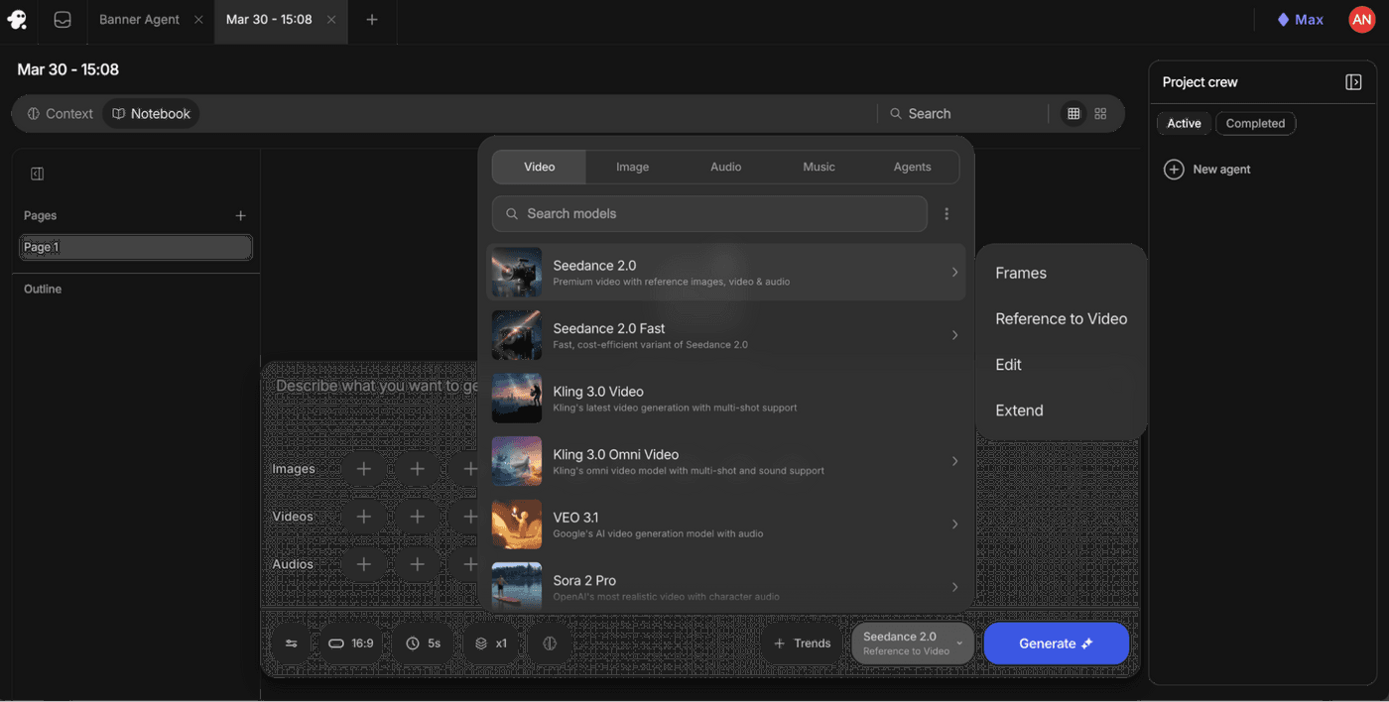Open the generation settings sliders icon
The height and width of the screenshot is (702, 1389).
point(292,643)
